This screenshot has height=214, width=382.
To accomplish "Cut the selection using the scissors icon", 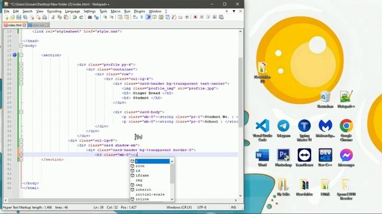I will point(53,17).
